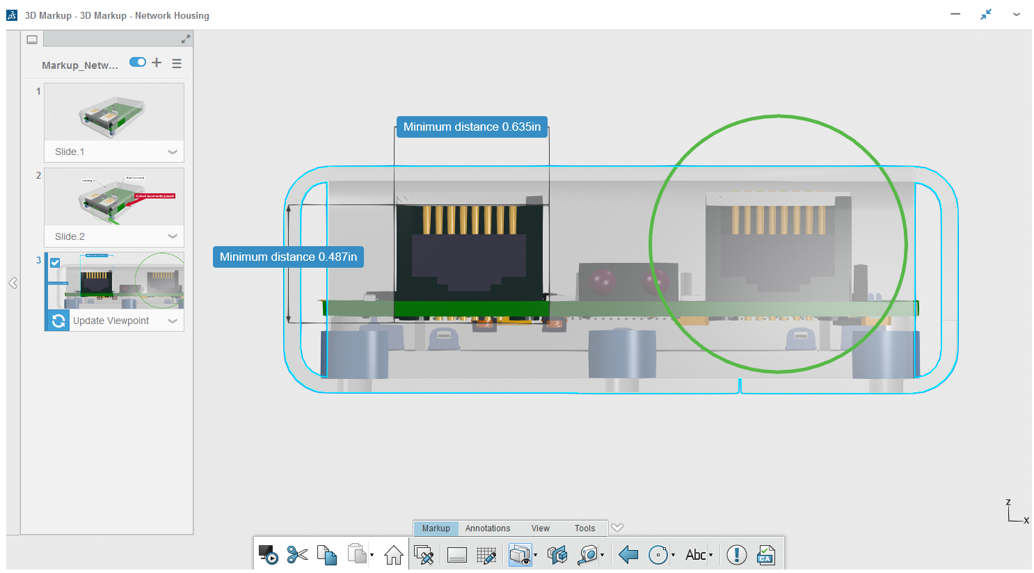
Task: Open the circle shape tool dropdown arrow
Action: [673, 555]
